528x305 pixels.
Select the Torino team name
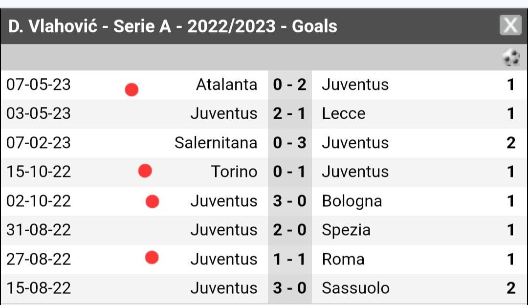point(234,172)
